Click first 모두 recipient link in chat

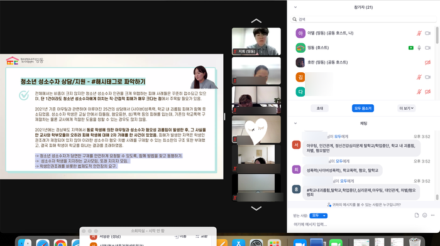[x=338, y=137]
